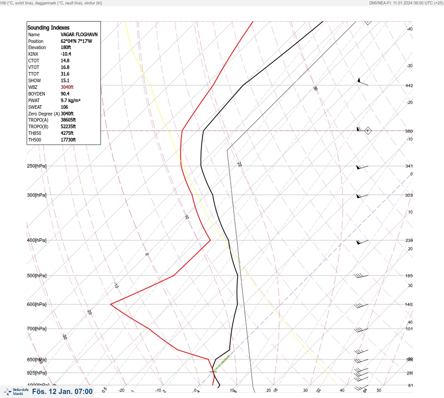Image resolution: width=444 pixels, height=398 pixels.
Task: Click the green highlighted segment near 850 hPa
Action: click(223, 362)
